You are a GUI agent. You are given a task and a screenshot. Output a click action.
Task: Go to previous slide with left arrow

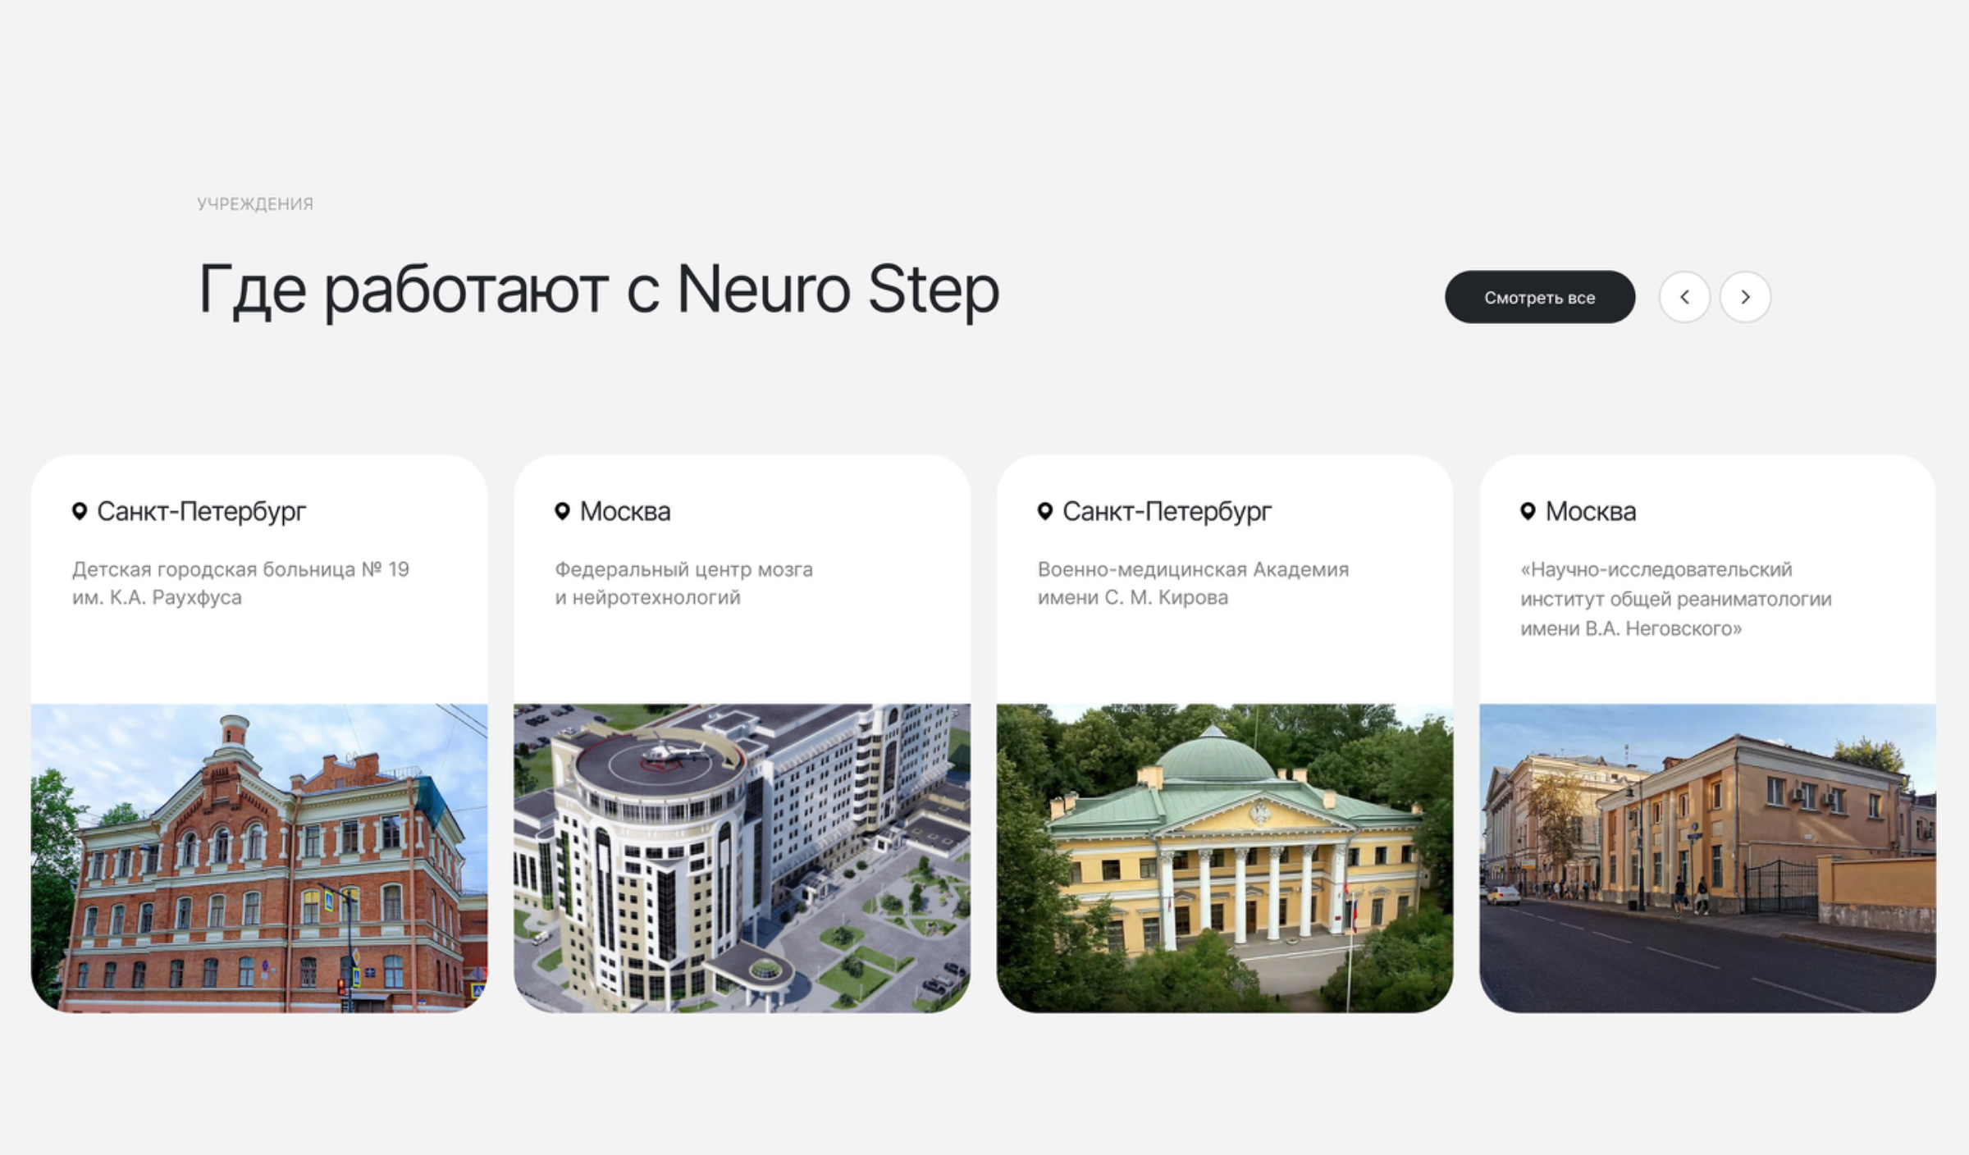pyautogui.click(x=1684, y=297)
